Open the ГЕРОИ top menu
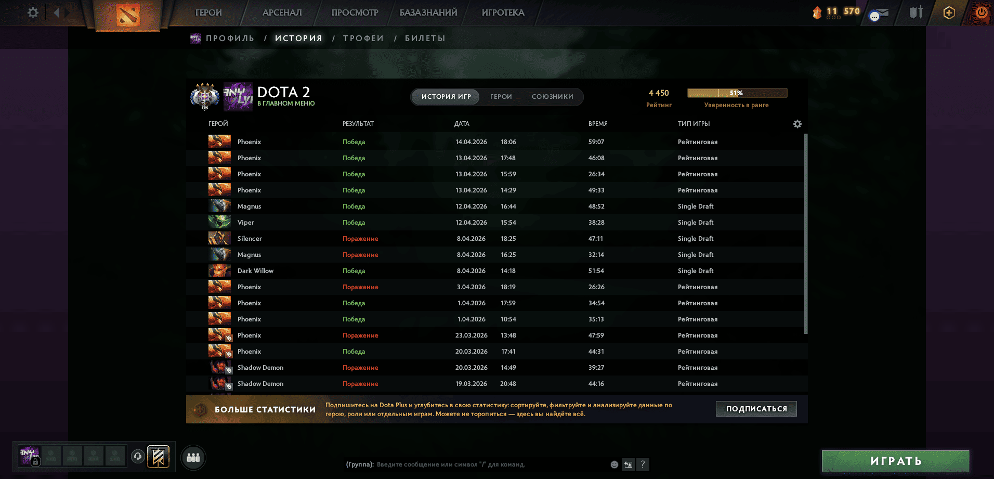 pos(208,12)
